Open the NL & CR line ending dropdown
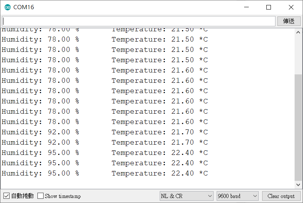Image resolution: width=303 pixels, height=203 pixels. (x=186, y=196)
